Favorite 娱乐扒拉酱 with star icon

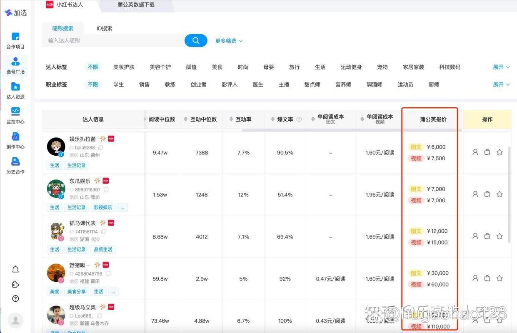click(500, 152)
